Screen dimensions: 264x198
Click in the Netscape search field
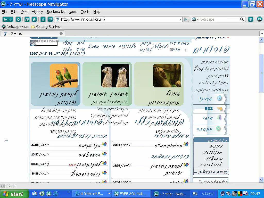pos(219,19)
